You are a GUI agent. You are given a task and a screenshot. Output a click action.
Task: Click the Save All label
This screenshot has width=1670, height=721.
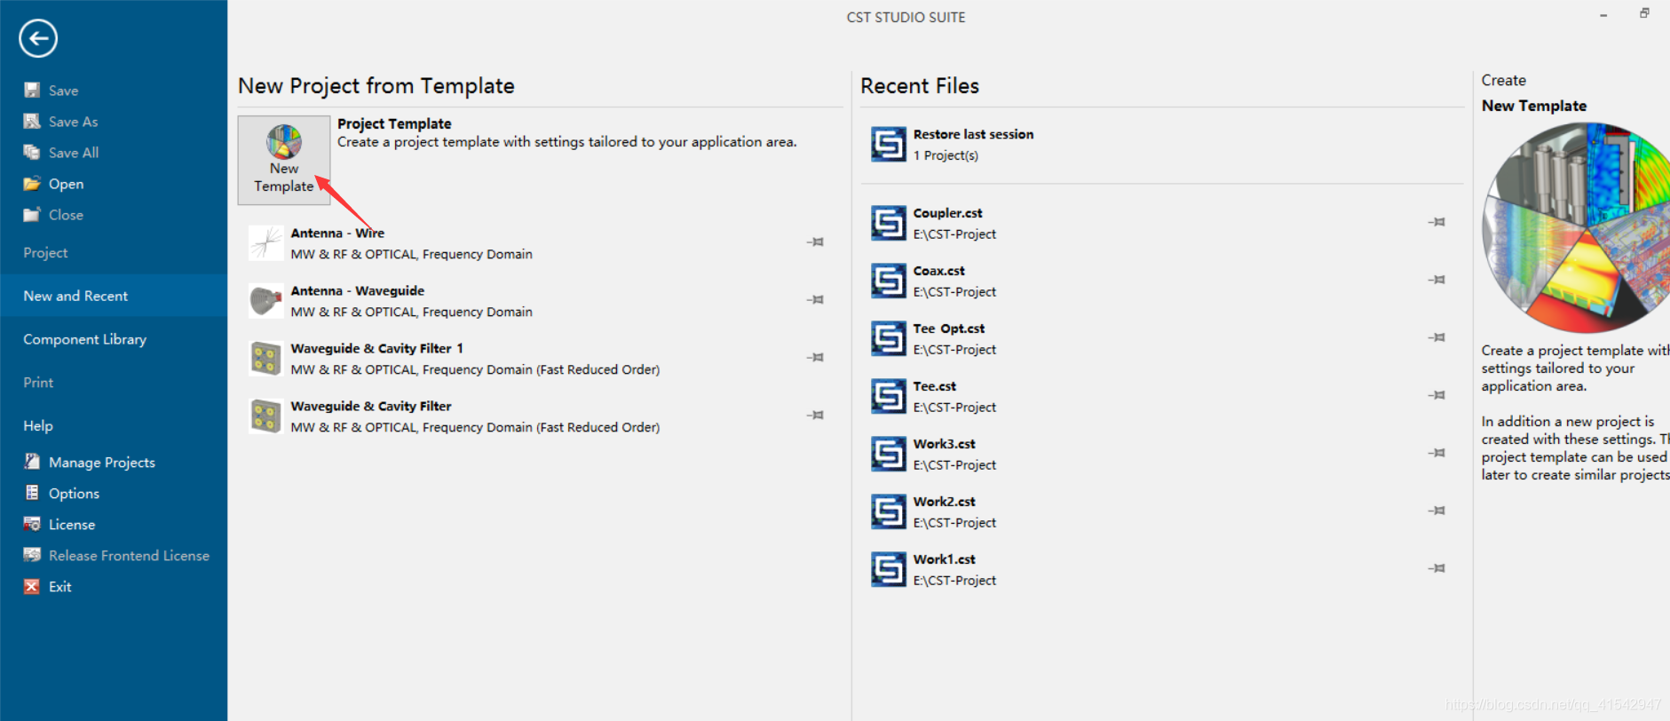(x=74, y=153)
